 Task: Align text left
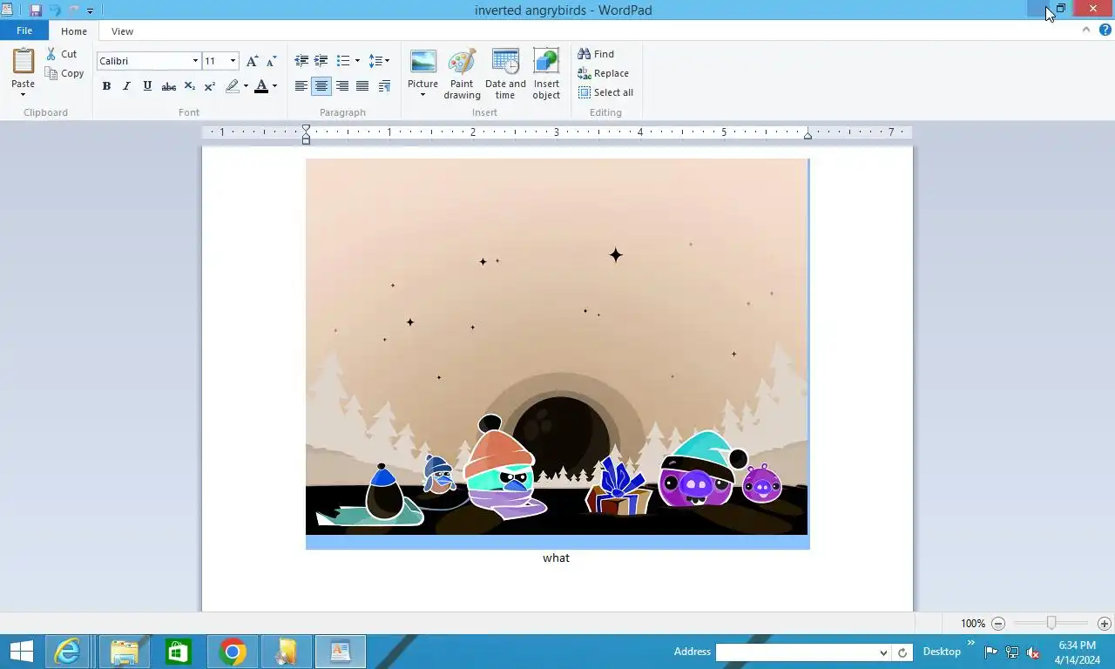coord(301,86)
